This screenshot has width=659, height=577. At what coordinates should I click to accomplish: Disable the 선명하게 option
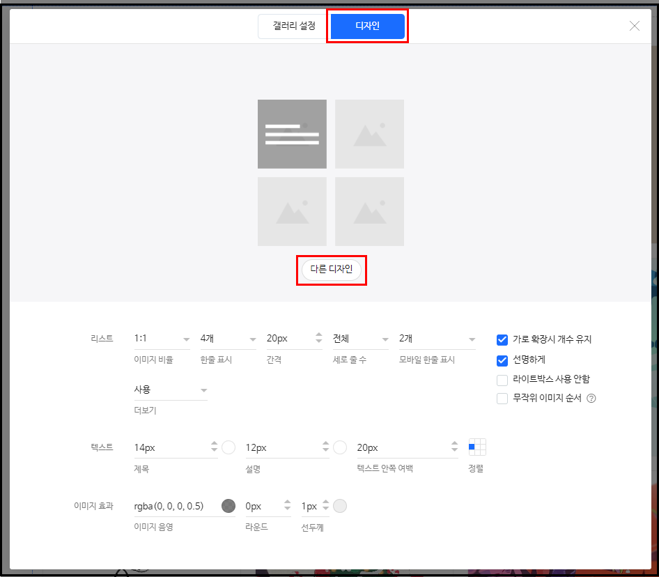coord(502,360)
